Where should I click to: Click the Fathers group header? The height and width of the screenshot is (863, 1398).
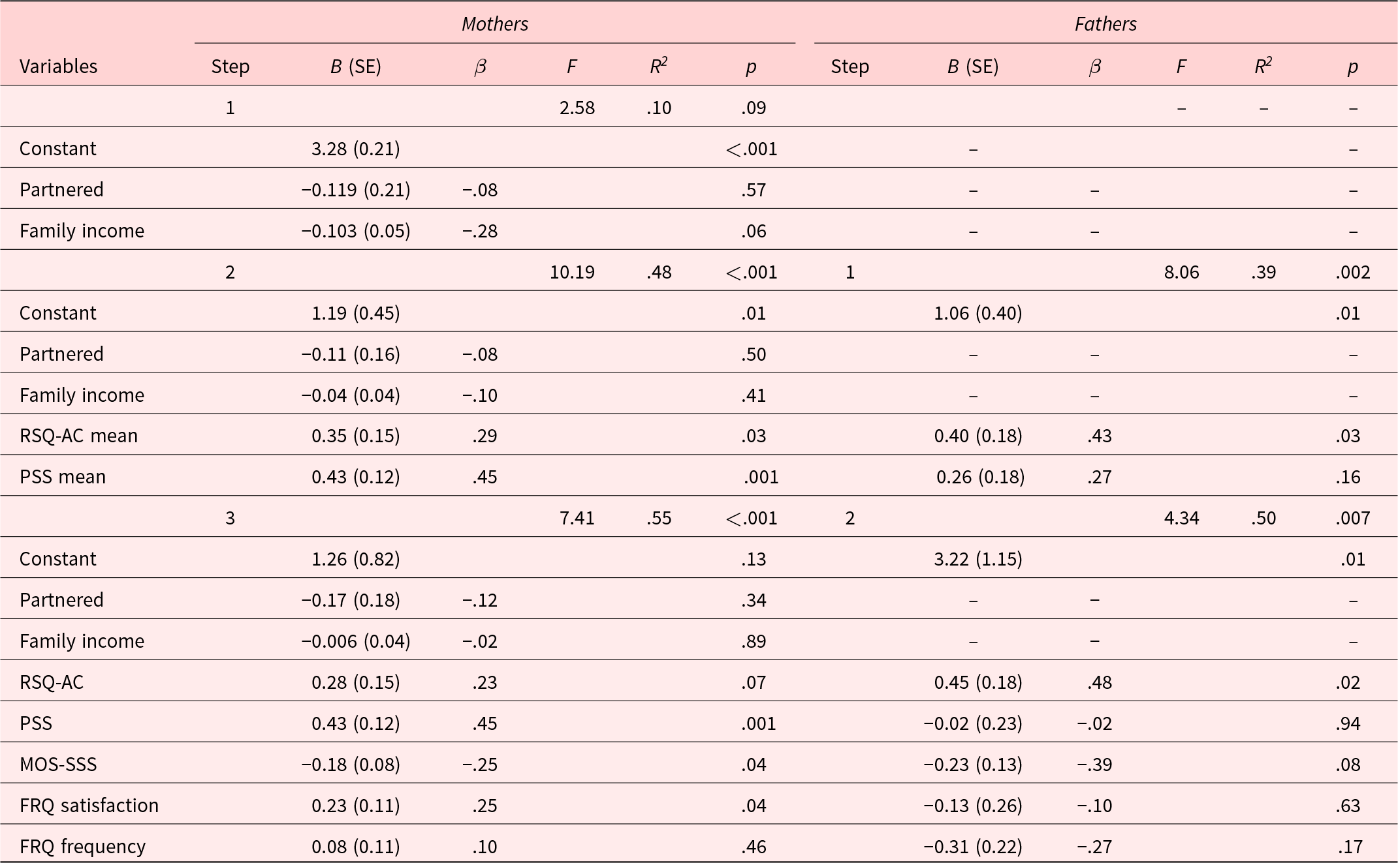pyautogui.click(x=1105, y=24)
